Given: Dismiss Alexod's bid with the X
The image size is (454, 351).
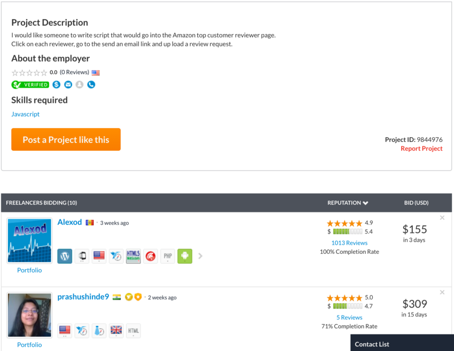Looking at the screenshot, I should click(x=442, y=218).
